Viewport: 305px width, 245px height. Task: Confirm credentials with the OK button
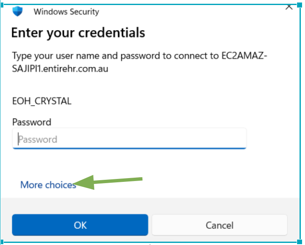80,225
